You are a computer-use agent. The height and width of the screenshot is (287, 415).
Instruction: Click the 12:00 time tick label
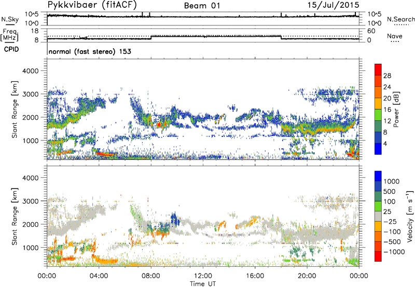(x=203, y=276)
